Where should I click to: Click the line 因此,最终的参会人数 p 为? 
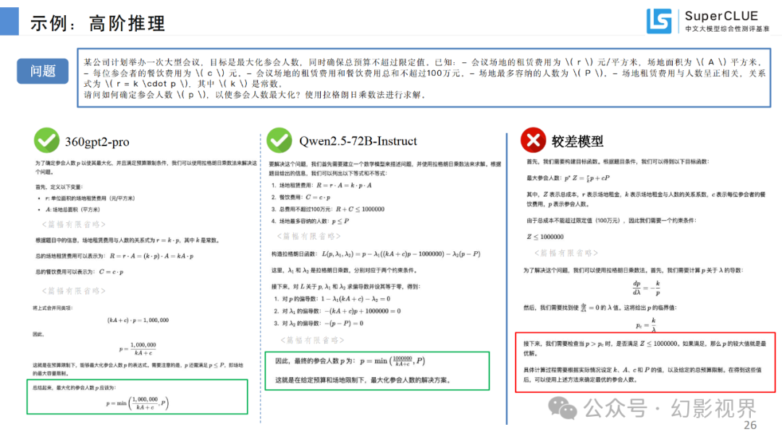click(x=350, y=361)
